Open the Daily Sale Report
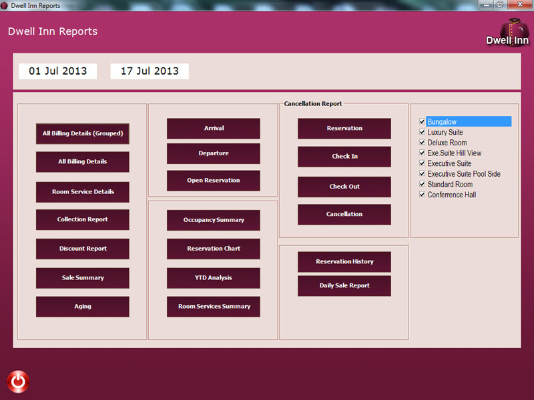Image resolution: width=534 pixels, height=400 pixels. click(x=344, y=286)
